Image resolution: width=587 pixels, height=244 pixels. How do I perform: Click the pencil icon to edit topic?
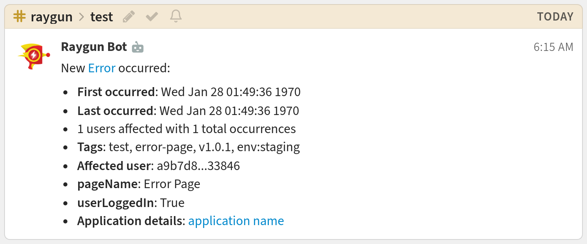pyautogui.click(x=129, y=17)
